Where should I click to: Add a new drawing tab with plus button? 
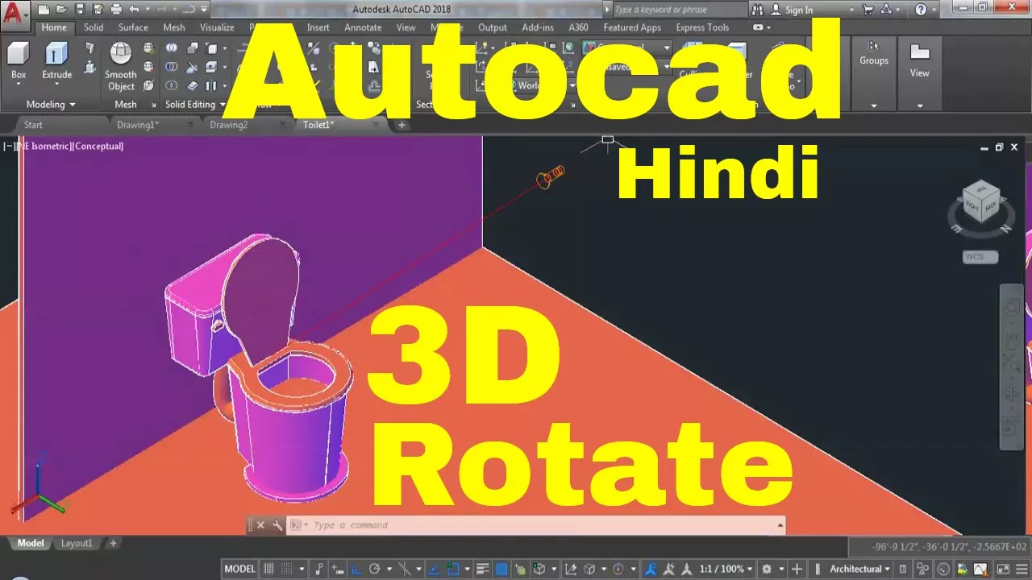[402, 125]
